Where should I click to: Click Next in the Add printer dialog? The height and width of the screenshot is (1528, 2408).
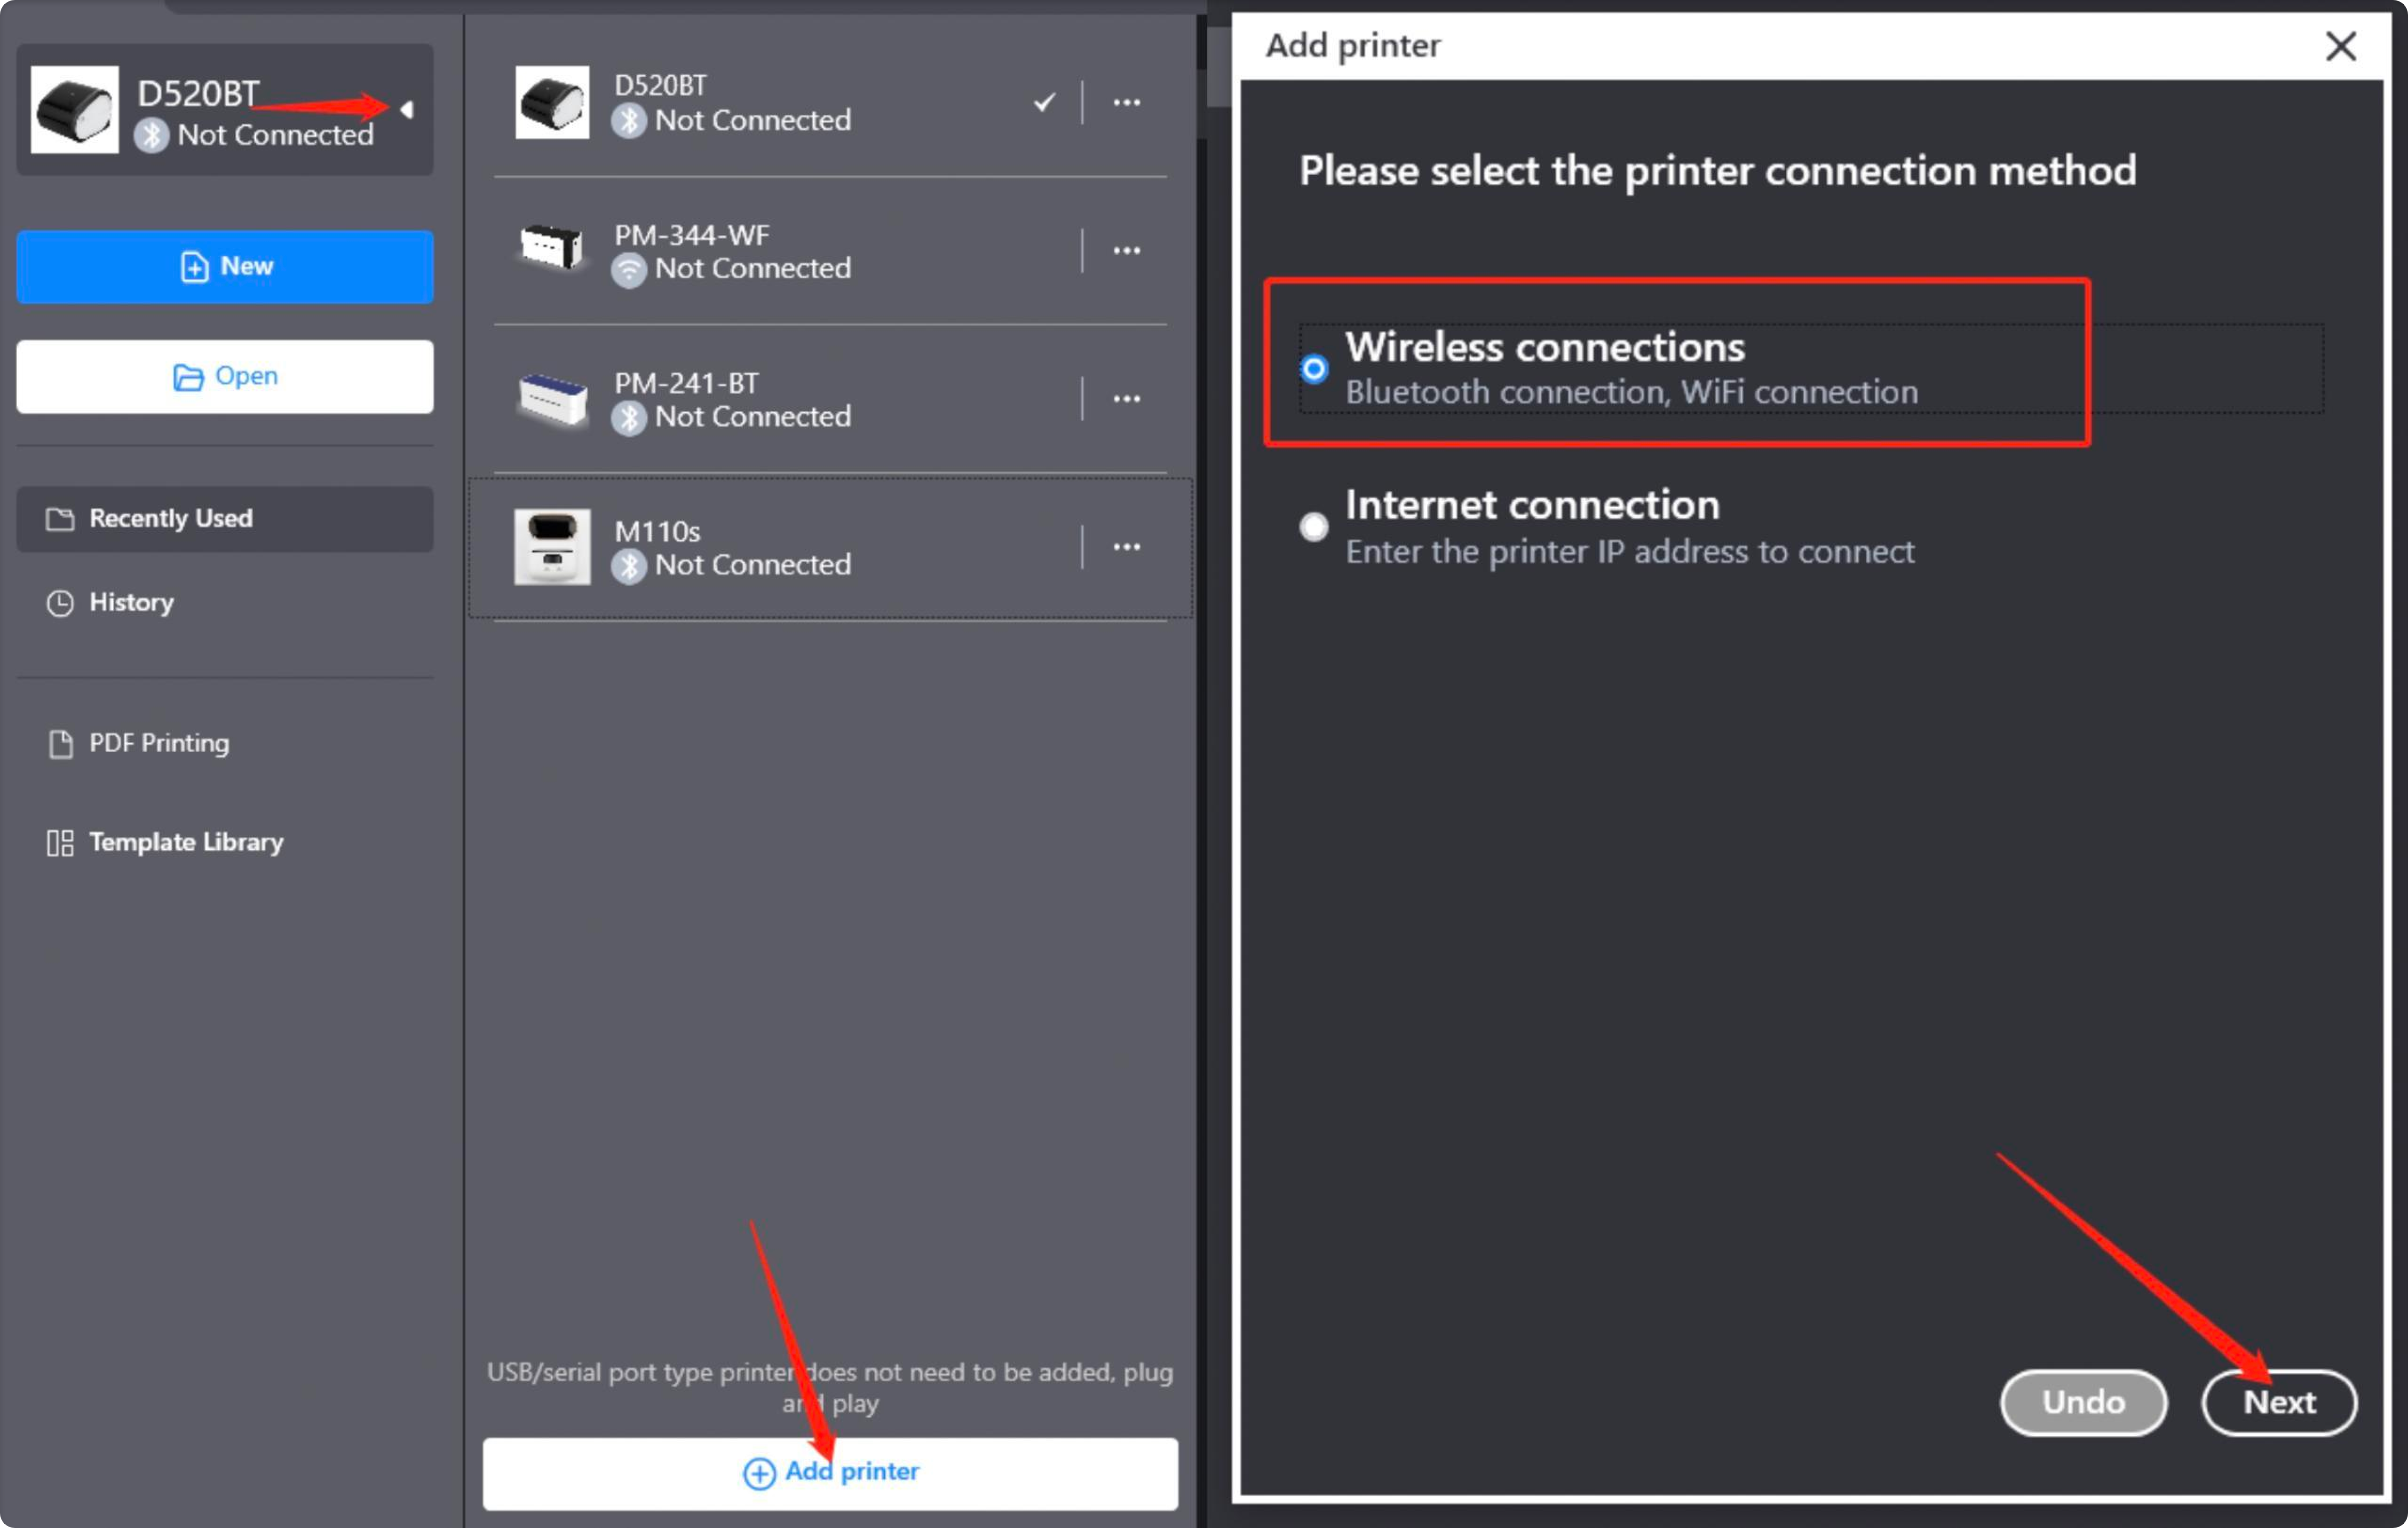click(2279, 1402)
